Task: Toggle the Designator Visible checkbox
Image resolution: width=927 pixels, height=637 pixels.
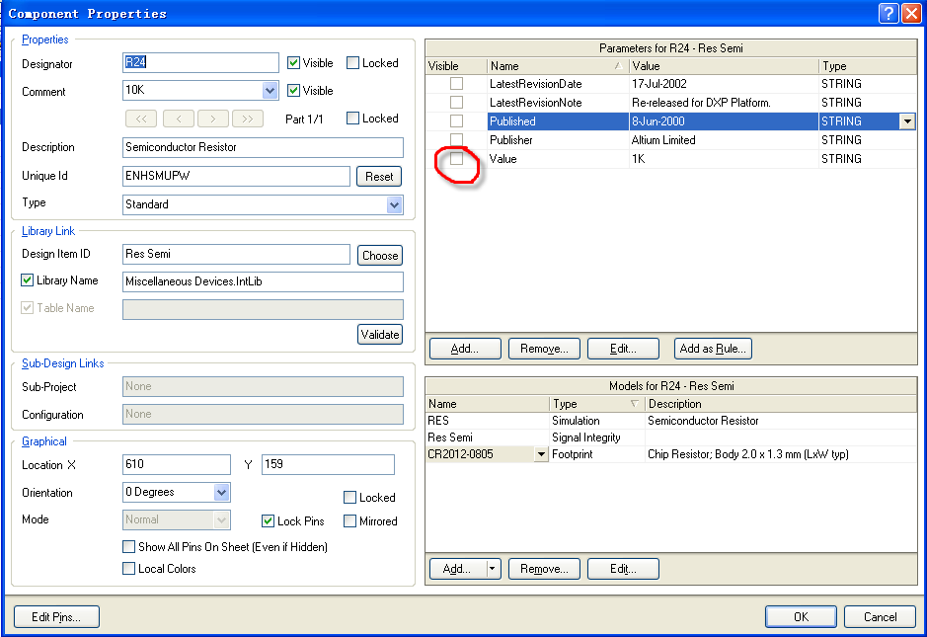Action: [294, 63]
